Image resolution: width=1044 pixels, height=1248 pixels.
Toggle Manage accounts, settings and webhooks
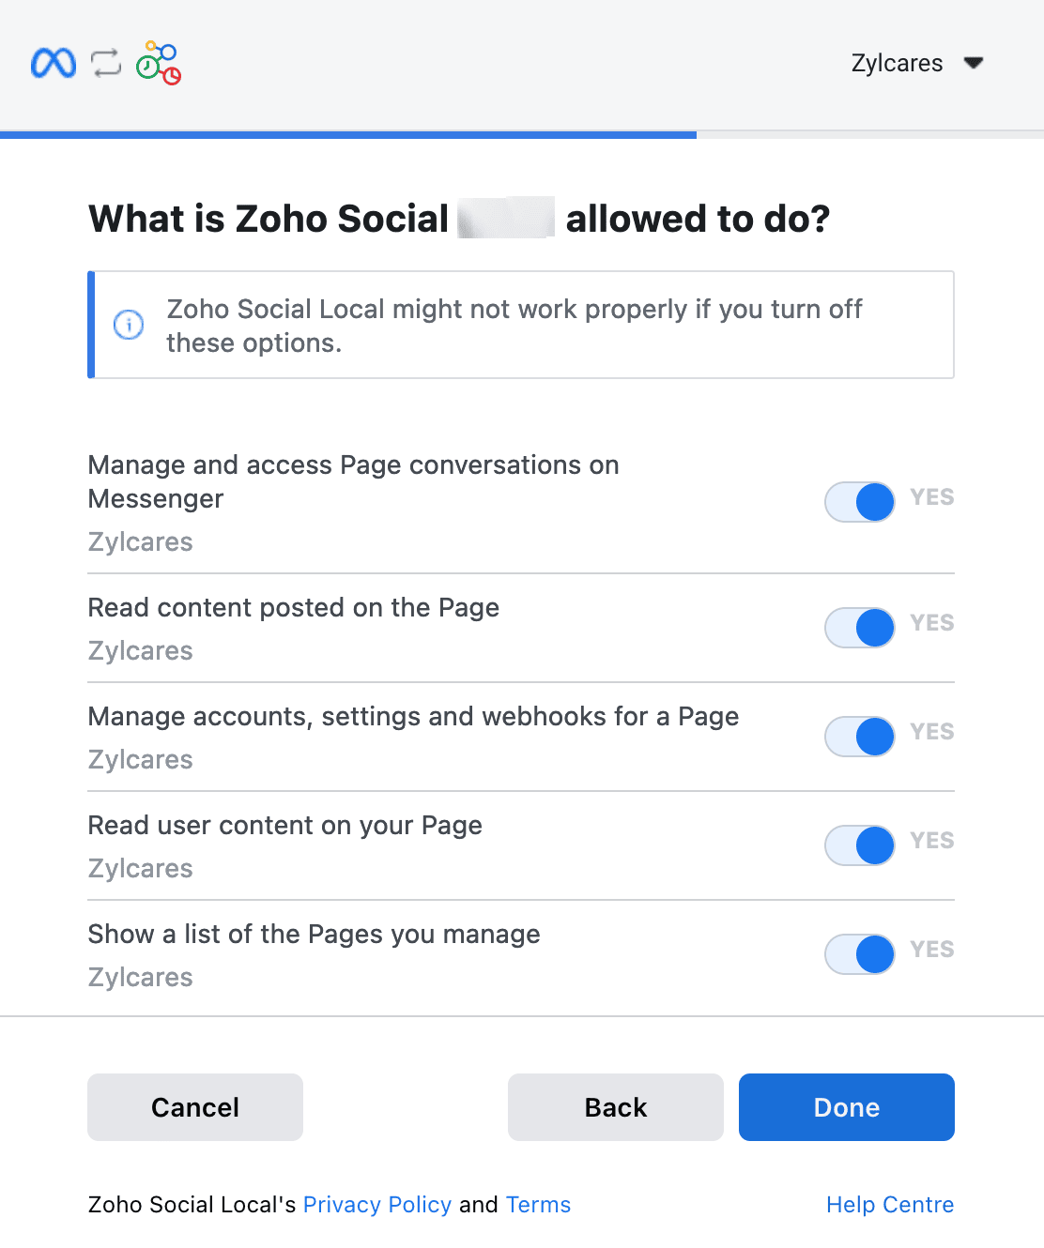[860, 737]
